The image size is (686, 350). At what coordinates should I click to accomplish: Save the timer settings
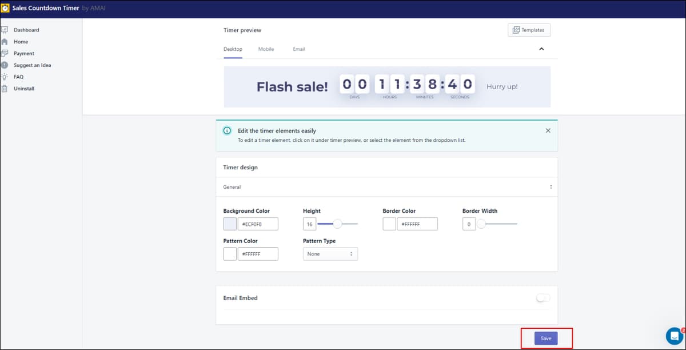(x=546, y=339)
